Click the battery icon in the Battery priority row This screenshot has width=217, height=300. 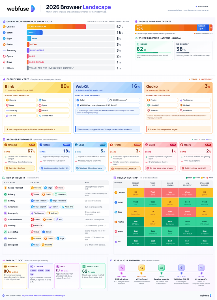[5, 201]
